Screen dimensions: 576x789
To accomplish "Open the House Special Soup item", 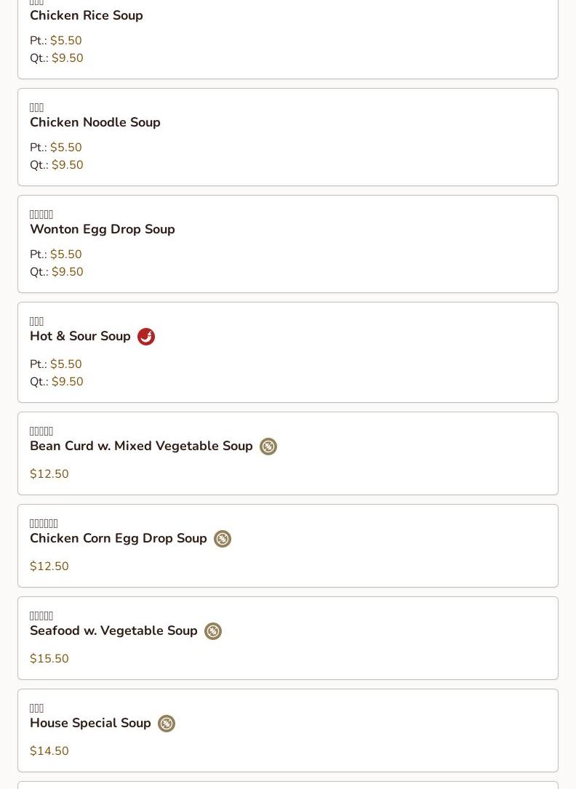I will [90, 723].
